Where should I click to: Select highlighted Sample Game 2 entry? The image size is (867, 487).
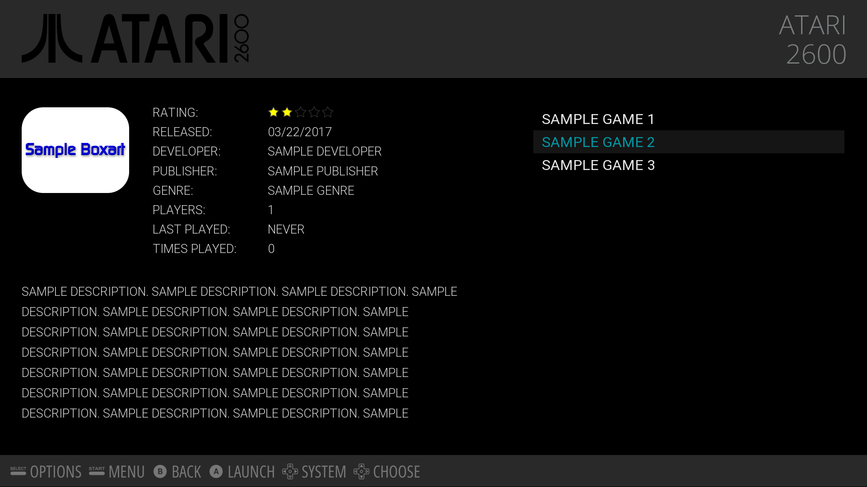click(598, 142)
